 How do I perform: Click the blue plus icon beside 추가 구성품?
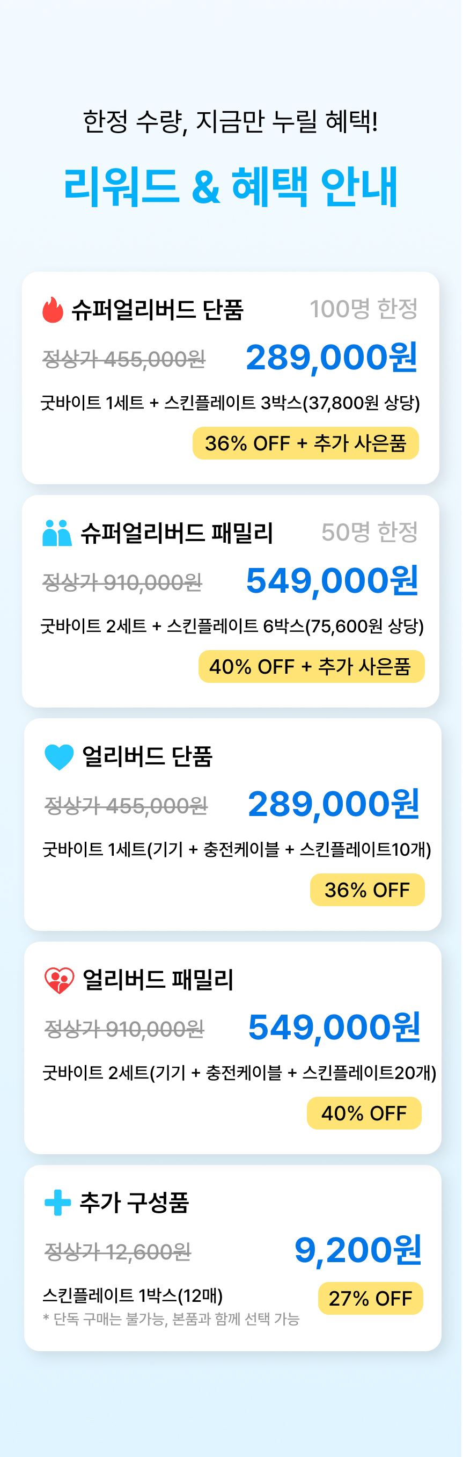point(57,1203)
